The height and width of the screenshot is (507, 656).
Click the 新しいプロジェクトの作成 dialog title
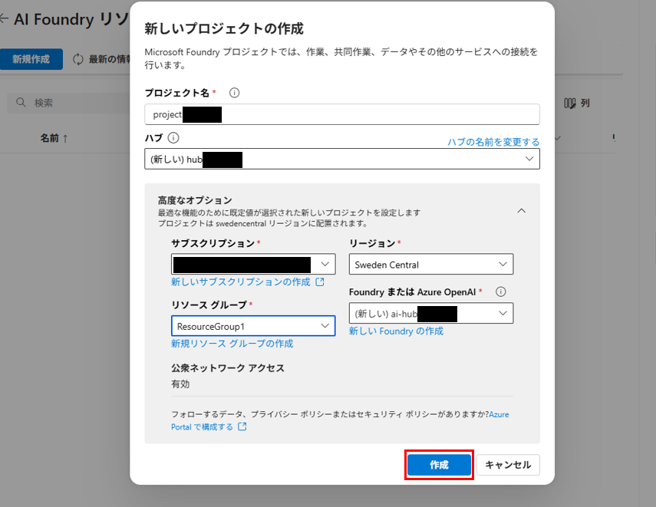(224, 28)
